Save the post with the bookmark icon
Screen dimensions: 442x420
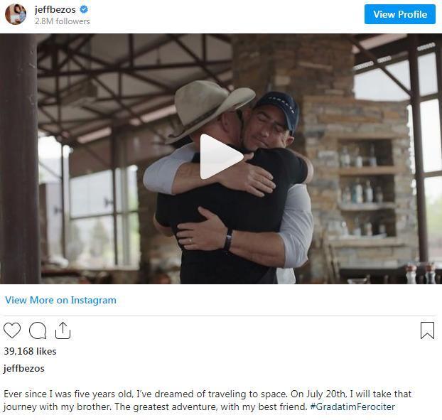(427, 330)
